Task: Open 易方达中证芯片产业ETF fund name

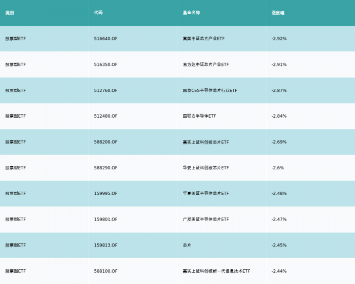Action: (205, 64)
